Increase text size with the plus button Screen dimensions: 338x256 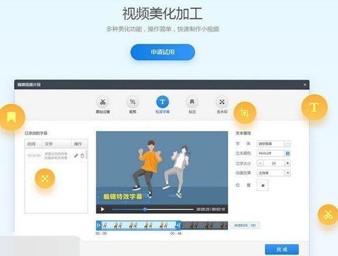(288, 163)
